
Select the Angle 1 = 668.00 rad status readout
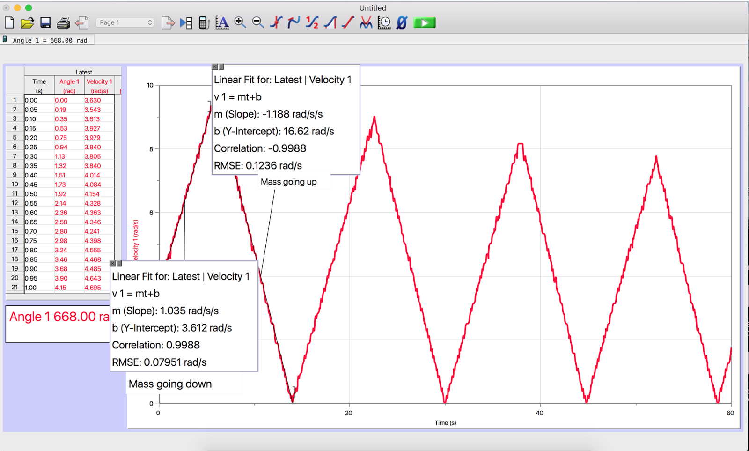[x=50, y=40]
